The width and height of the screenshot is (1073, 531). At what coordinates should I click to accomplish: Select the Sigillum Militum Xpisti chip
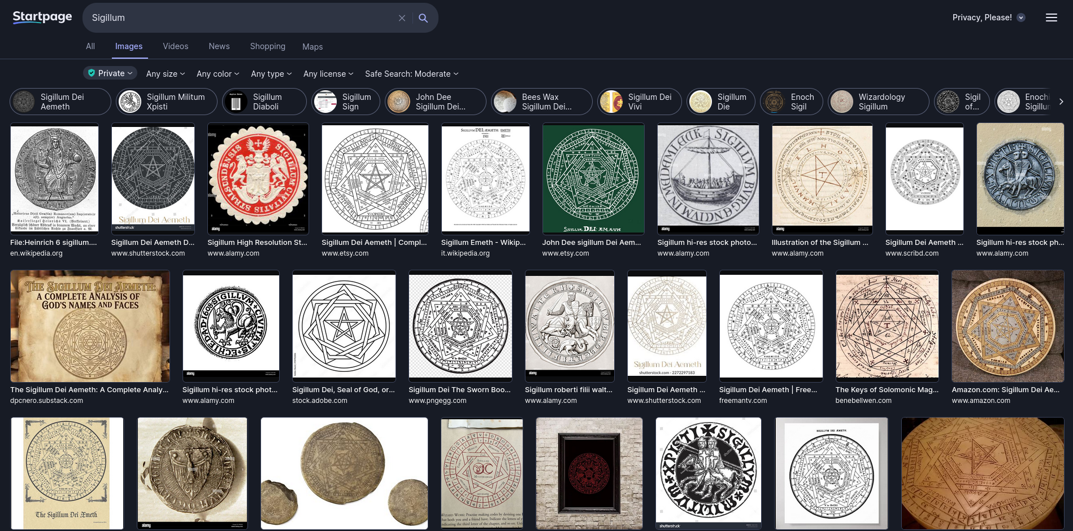pyautogui.click(x=167, y=102)
